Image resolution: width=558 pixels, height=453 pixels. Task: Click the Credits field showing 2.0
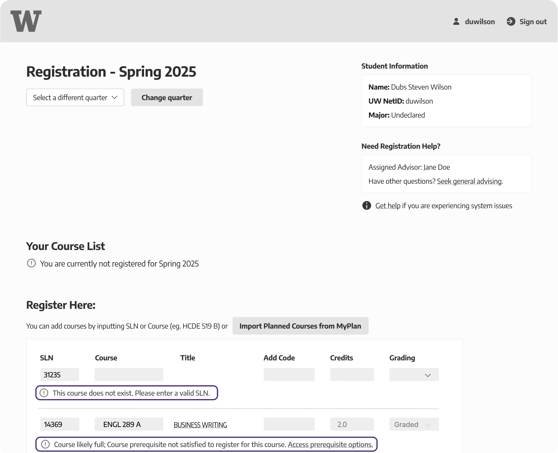click(352, 424)
